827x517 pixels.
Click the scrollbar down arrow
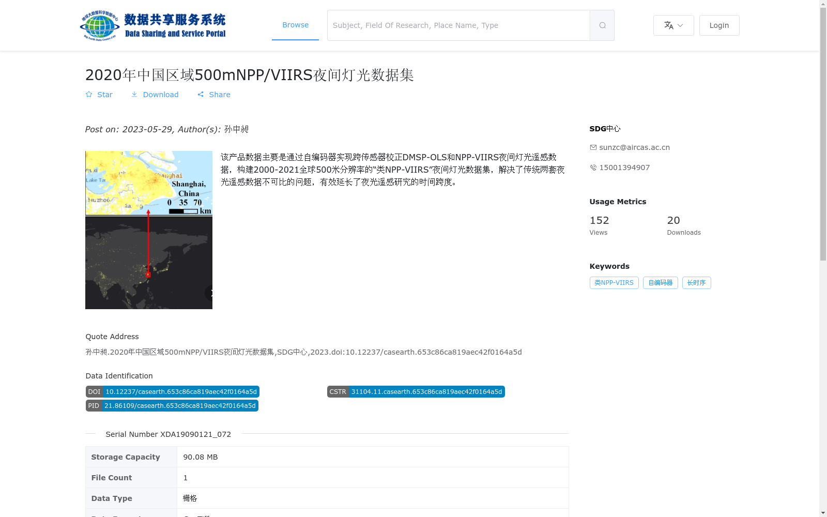point(823,513)
